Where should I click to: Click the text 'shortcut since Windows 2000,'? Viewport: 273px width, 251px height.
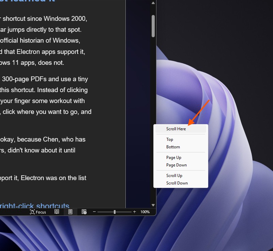[45, 19]
